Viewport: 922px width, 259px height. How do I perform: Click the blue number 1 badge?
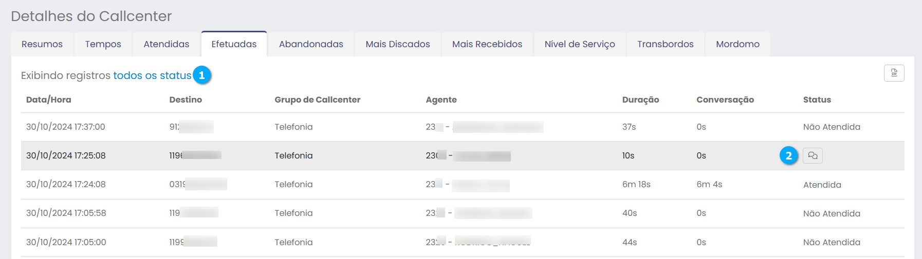click(201, 75)
